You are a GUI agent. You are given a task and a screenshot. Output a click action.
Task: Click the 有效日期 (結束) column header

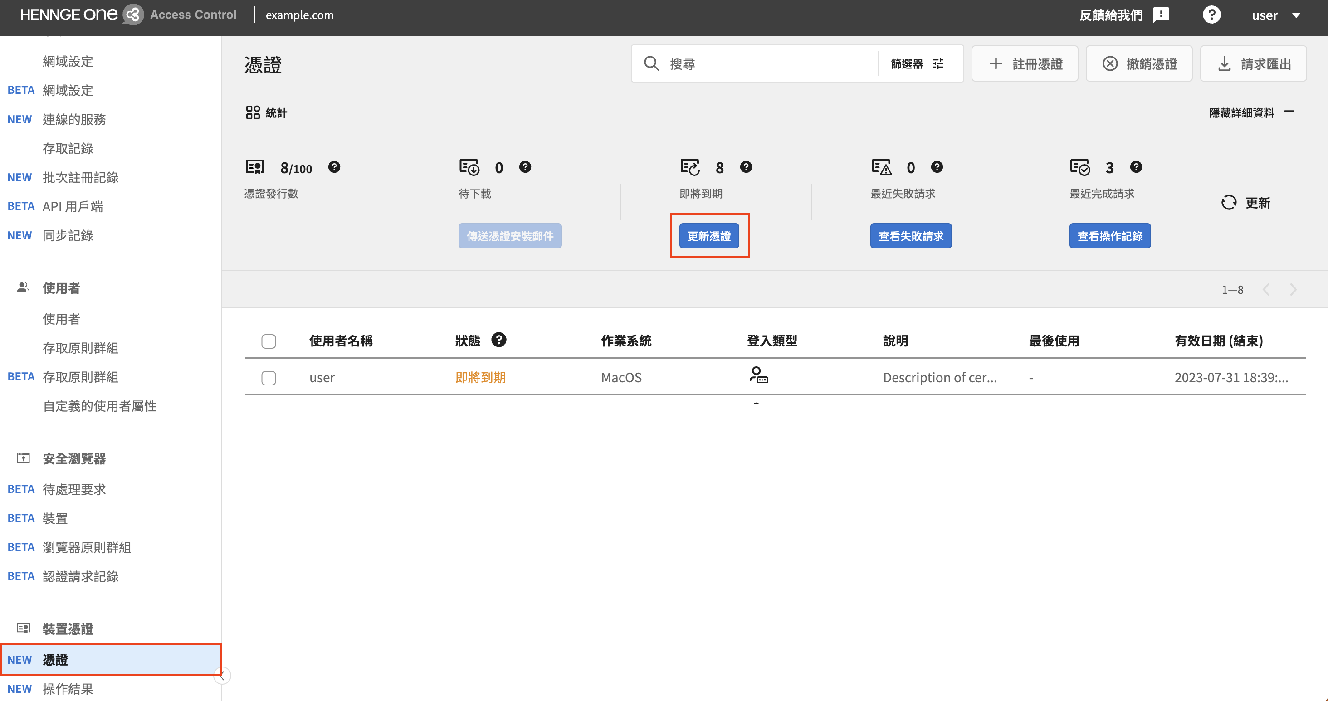[1219, 341]
